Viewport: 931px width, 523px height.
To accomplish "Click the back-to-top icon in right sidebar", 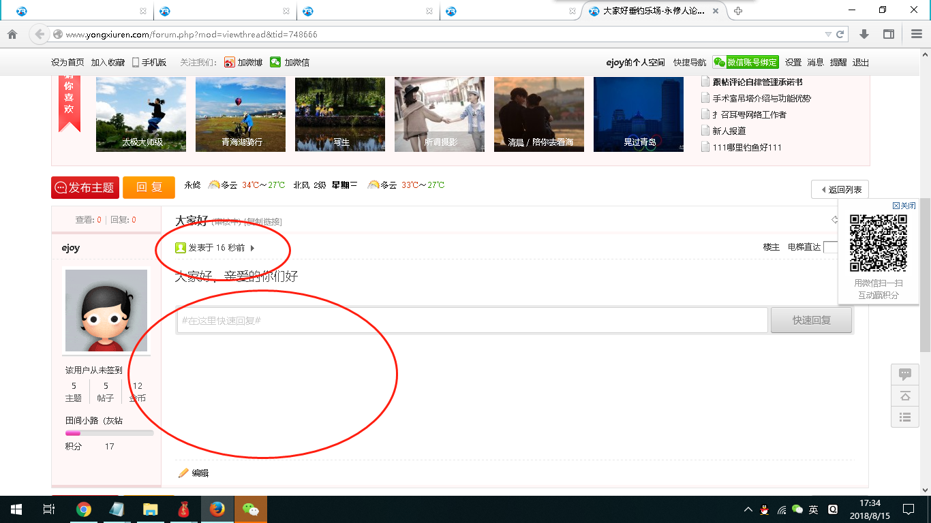I will [904, 396].
